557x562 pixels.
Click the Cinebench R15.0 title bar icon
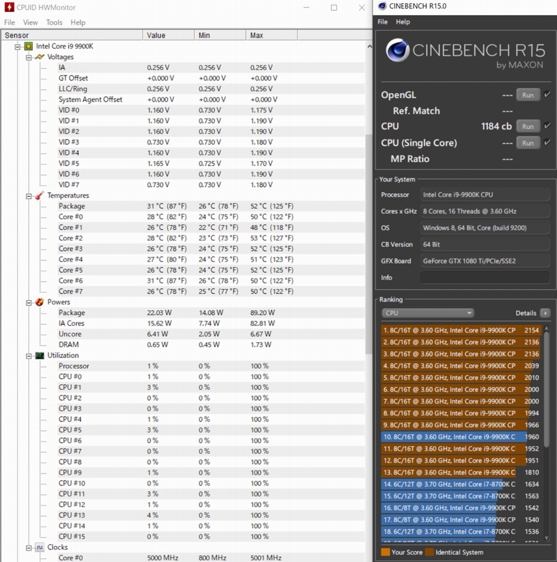pyautogui.click(x=382, y=6)
